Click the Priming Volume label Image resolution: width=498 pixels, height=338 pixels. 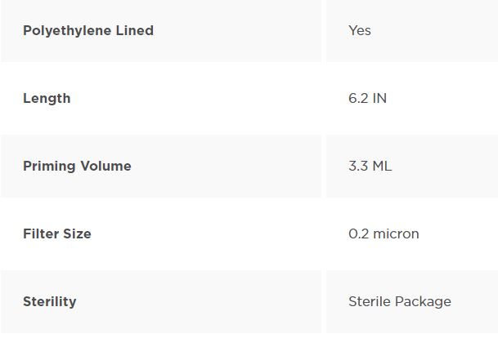77,167
